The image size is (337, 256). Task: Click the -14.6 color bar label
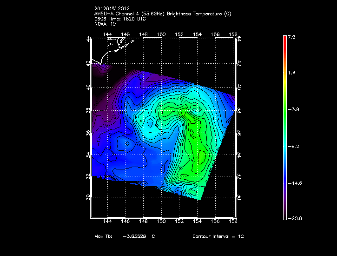coord(293,183)
